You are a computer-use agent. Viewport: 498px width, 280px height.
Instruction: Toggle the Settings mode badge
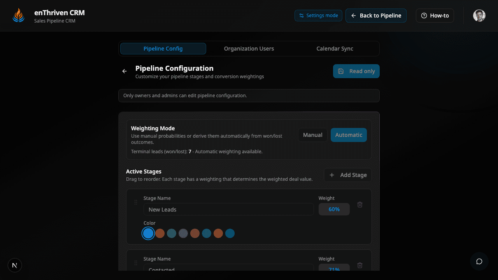pyautogui.click(x=318, y=16)
